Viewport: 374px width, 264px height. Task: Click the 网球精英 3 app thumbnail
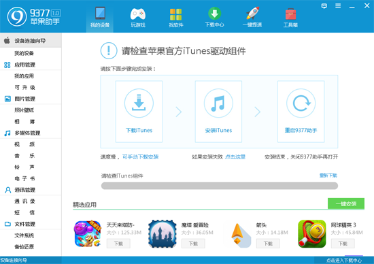tap(311, 234)
